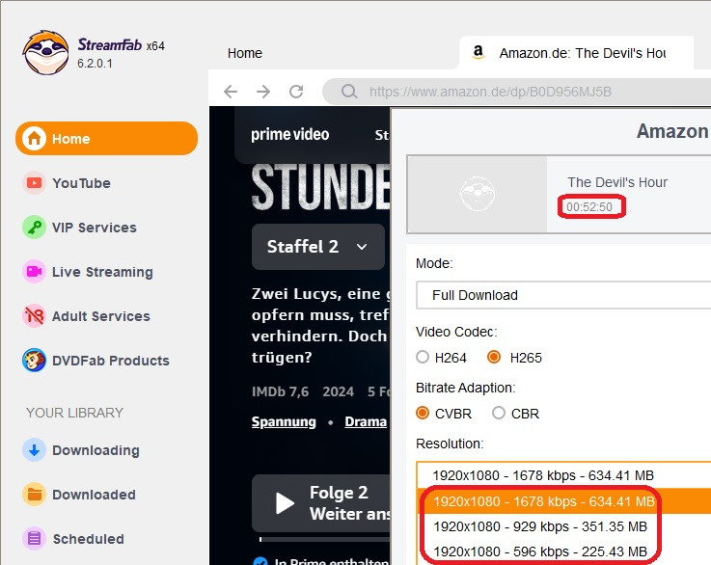Image resolution: width=711 pixels, height=565 pixels.
Task: Switch to Amazon.de Devil's Hour tab
Action: (x=577, y=53)
